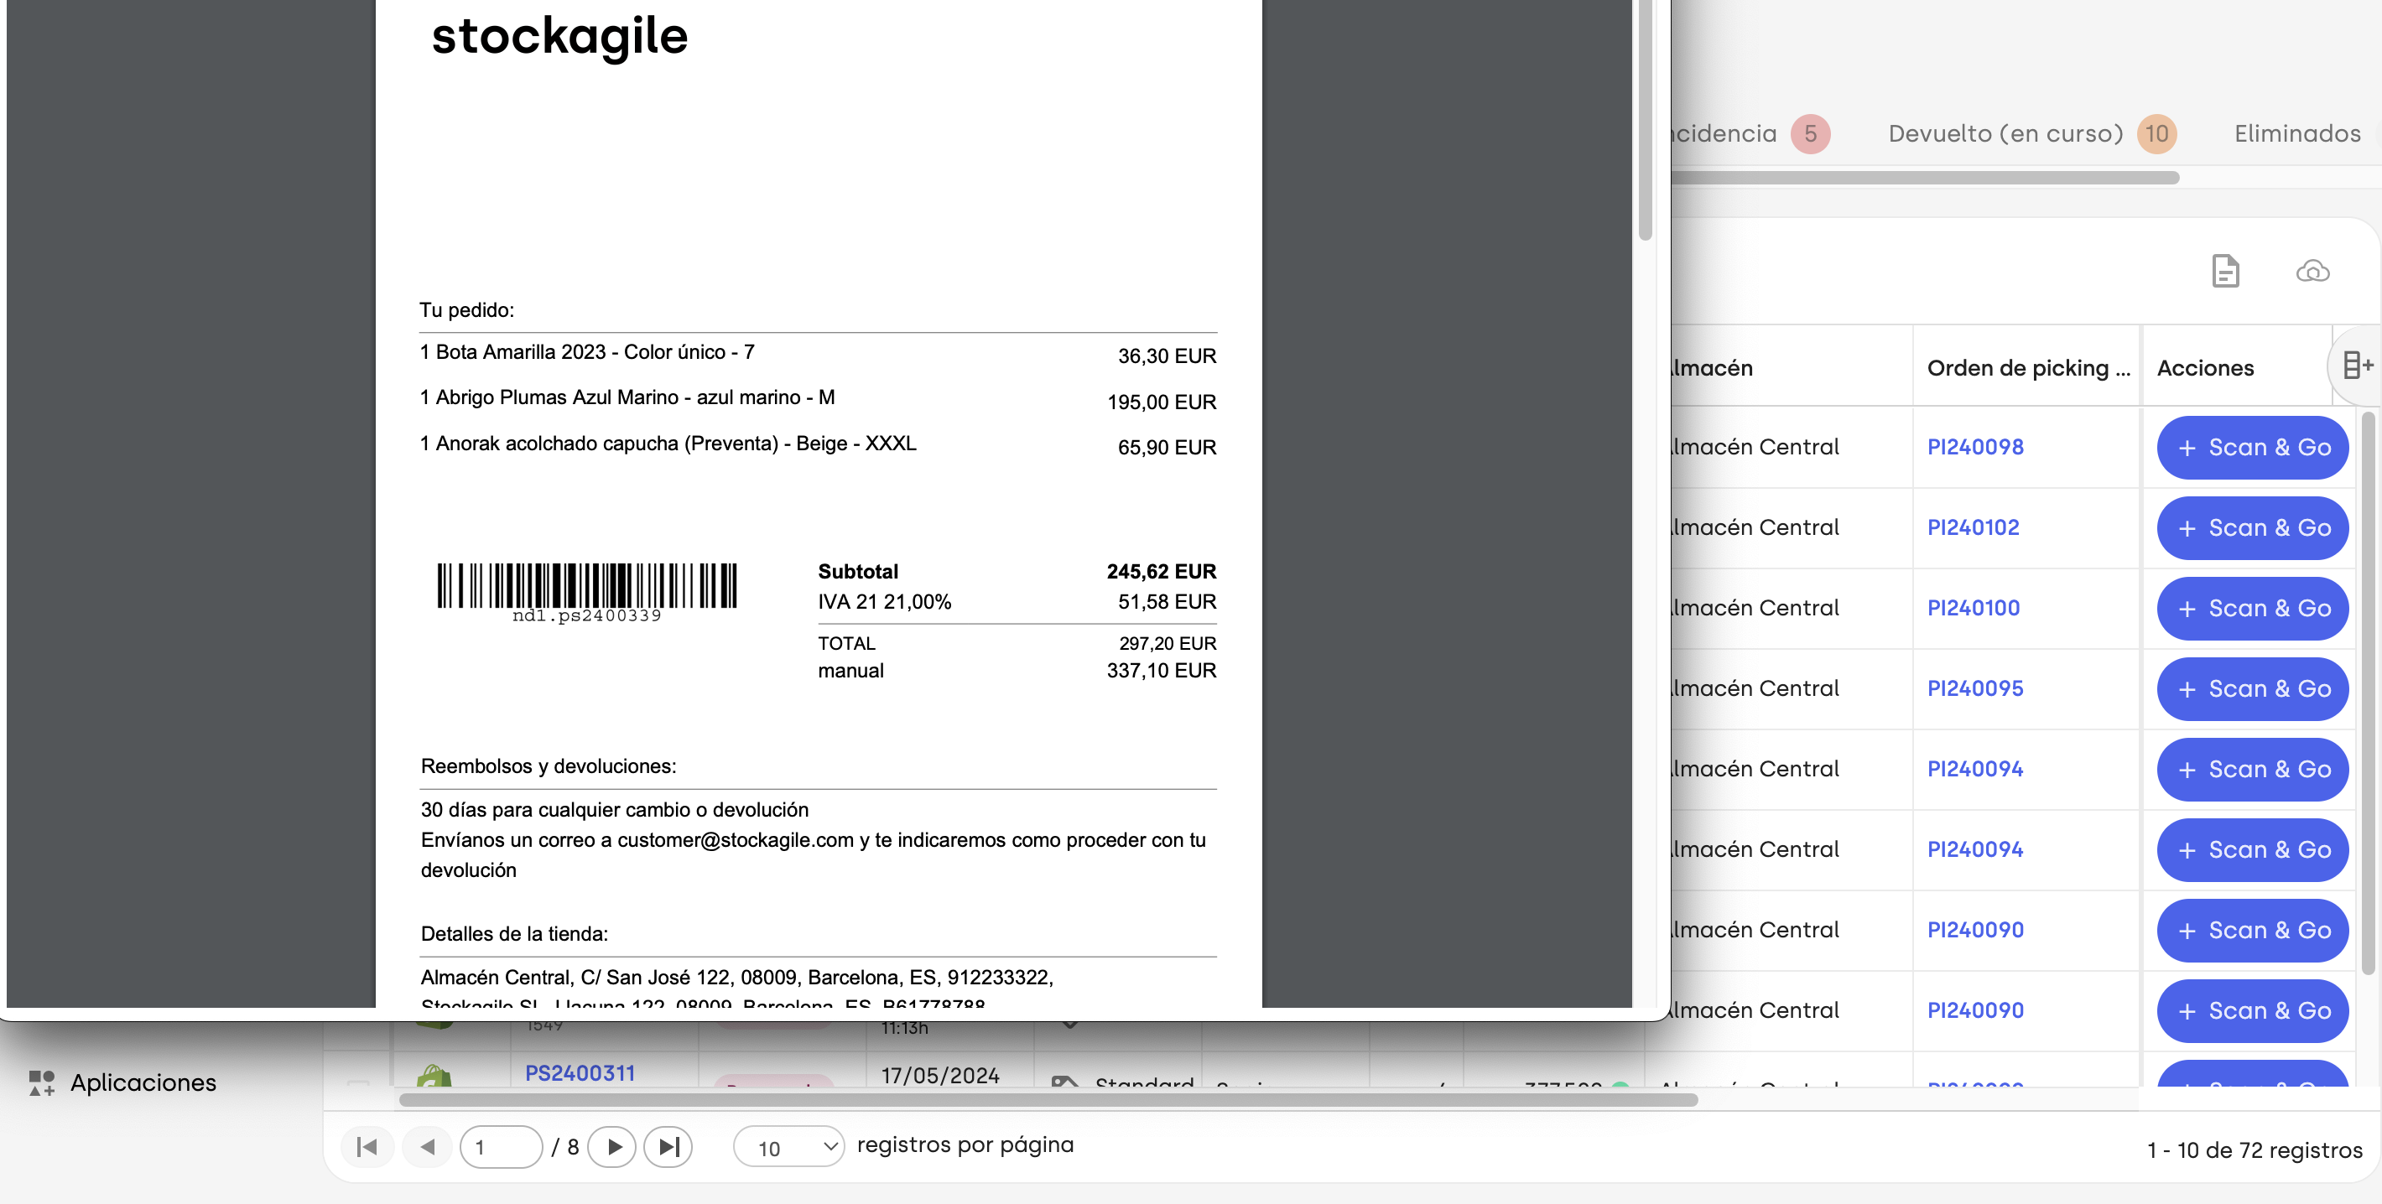Click the 'Tu pedido:' heading
2382x1204 pixels.
click(x=466, y=309)
